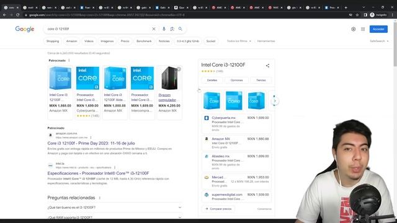
Task: Open options beside Preguntas relacionadas
Action: click(99, 198)
